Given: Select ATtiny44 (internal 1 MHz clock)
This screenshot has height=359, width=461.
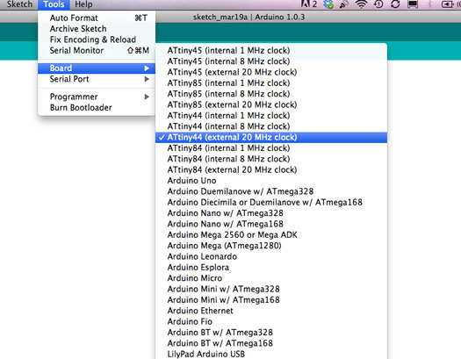Looking at the screenshot, I should pos(271,116).
